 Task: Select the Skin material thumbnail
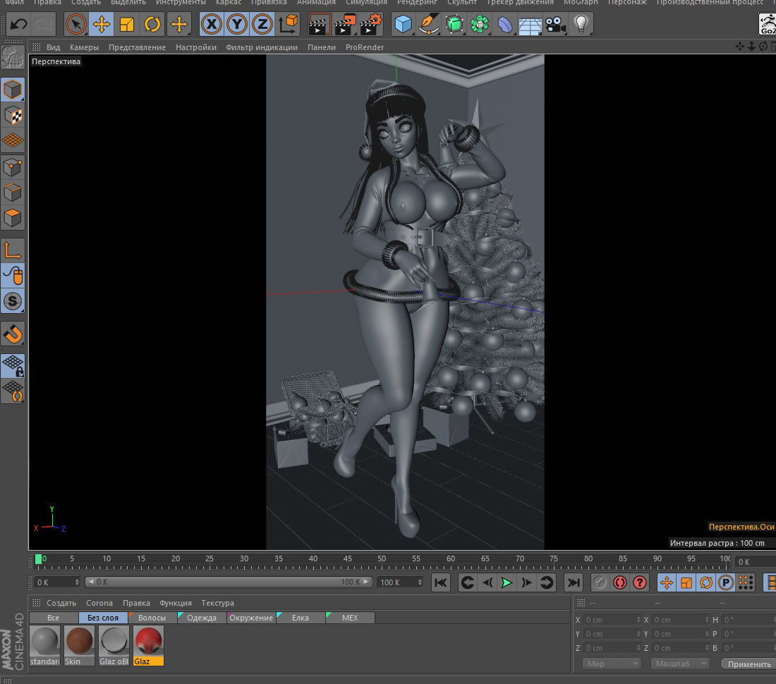[x=79, y=645]
